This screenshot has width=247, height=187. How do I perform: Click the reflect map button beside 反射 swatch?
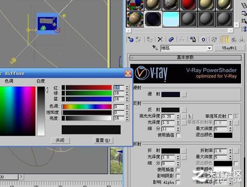tap(184, 110)
